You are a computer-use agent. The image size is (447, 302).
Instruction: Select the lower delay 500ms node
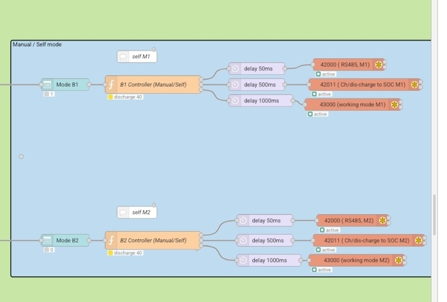[x=265, y=240]
